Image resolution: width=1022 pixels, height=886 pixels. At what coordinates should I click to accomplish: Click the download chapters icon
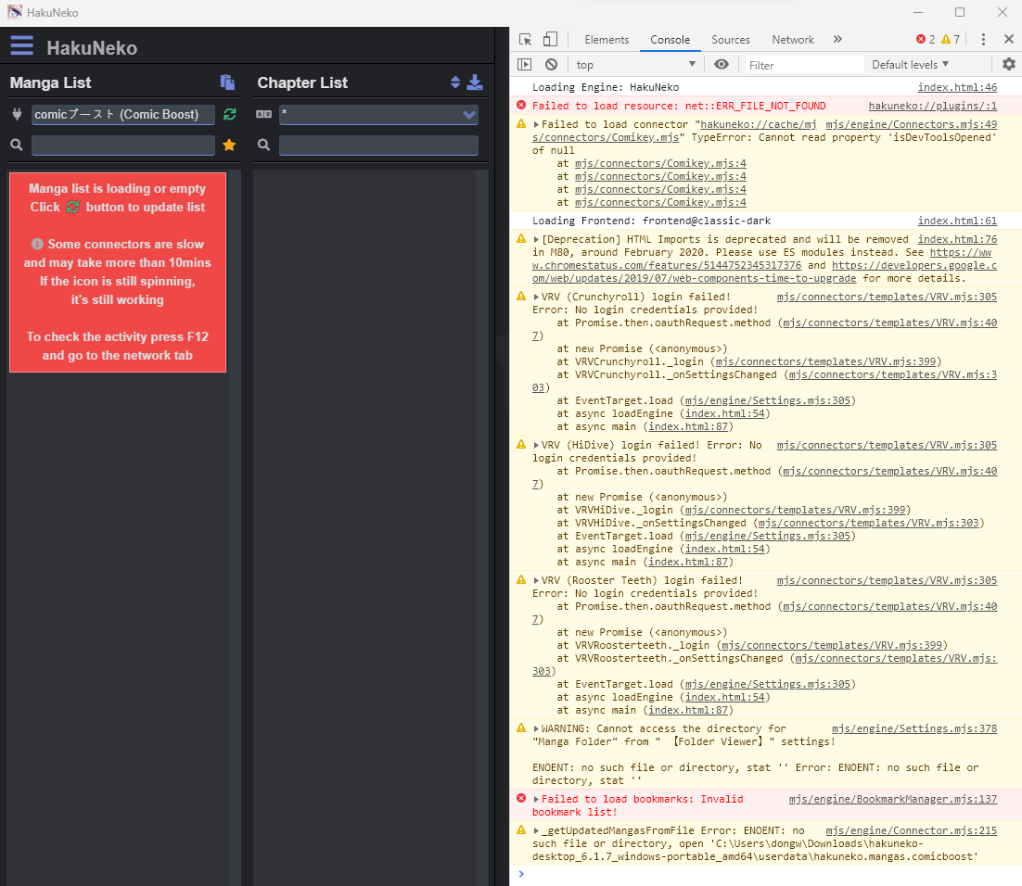[476, 82]
